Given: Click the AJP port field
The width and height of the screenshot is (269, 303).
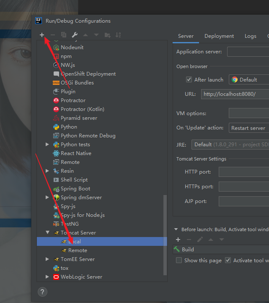Looking at the screenshot, I should click(x=244, y=201).
